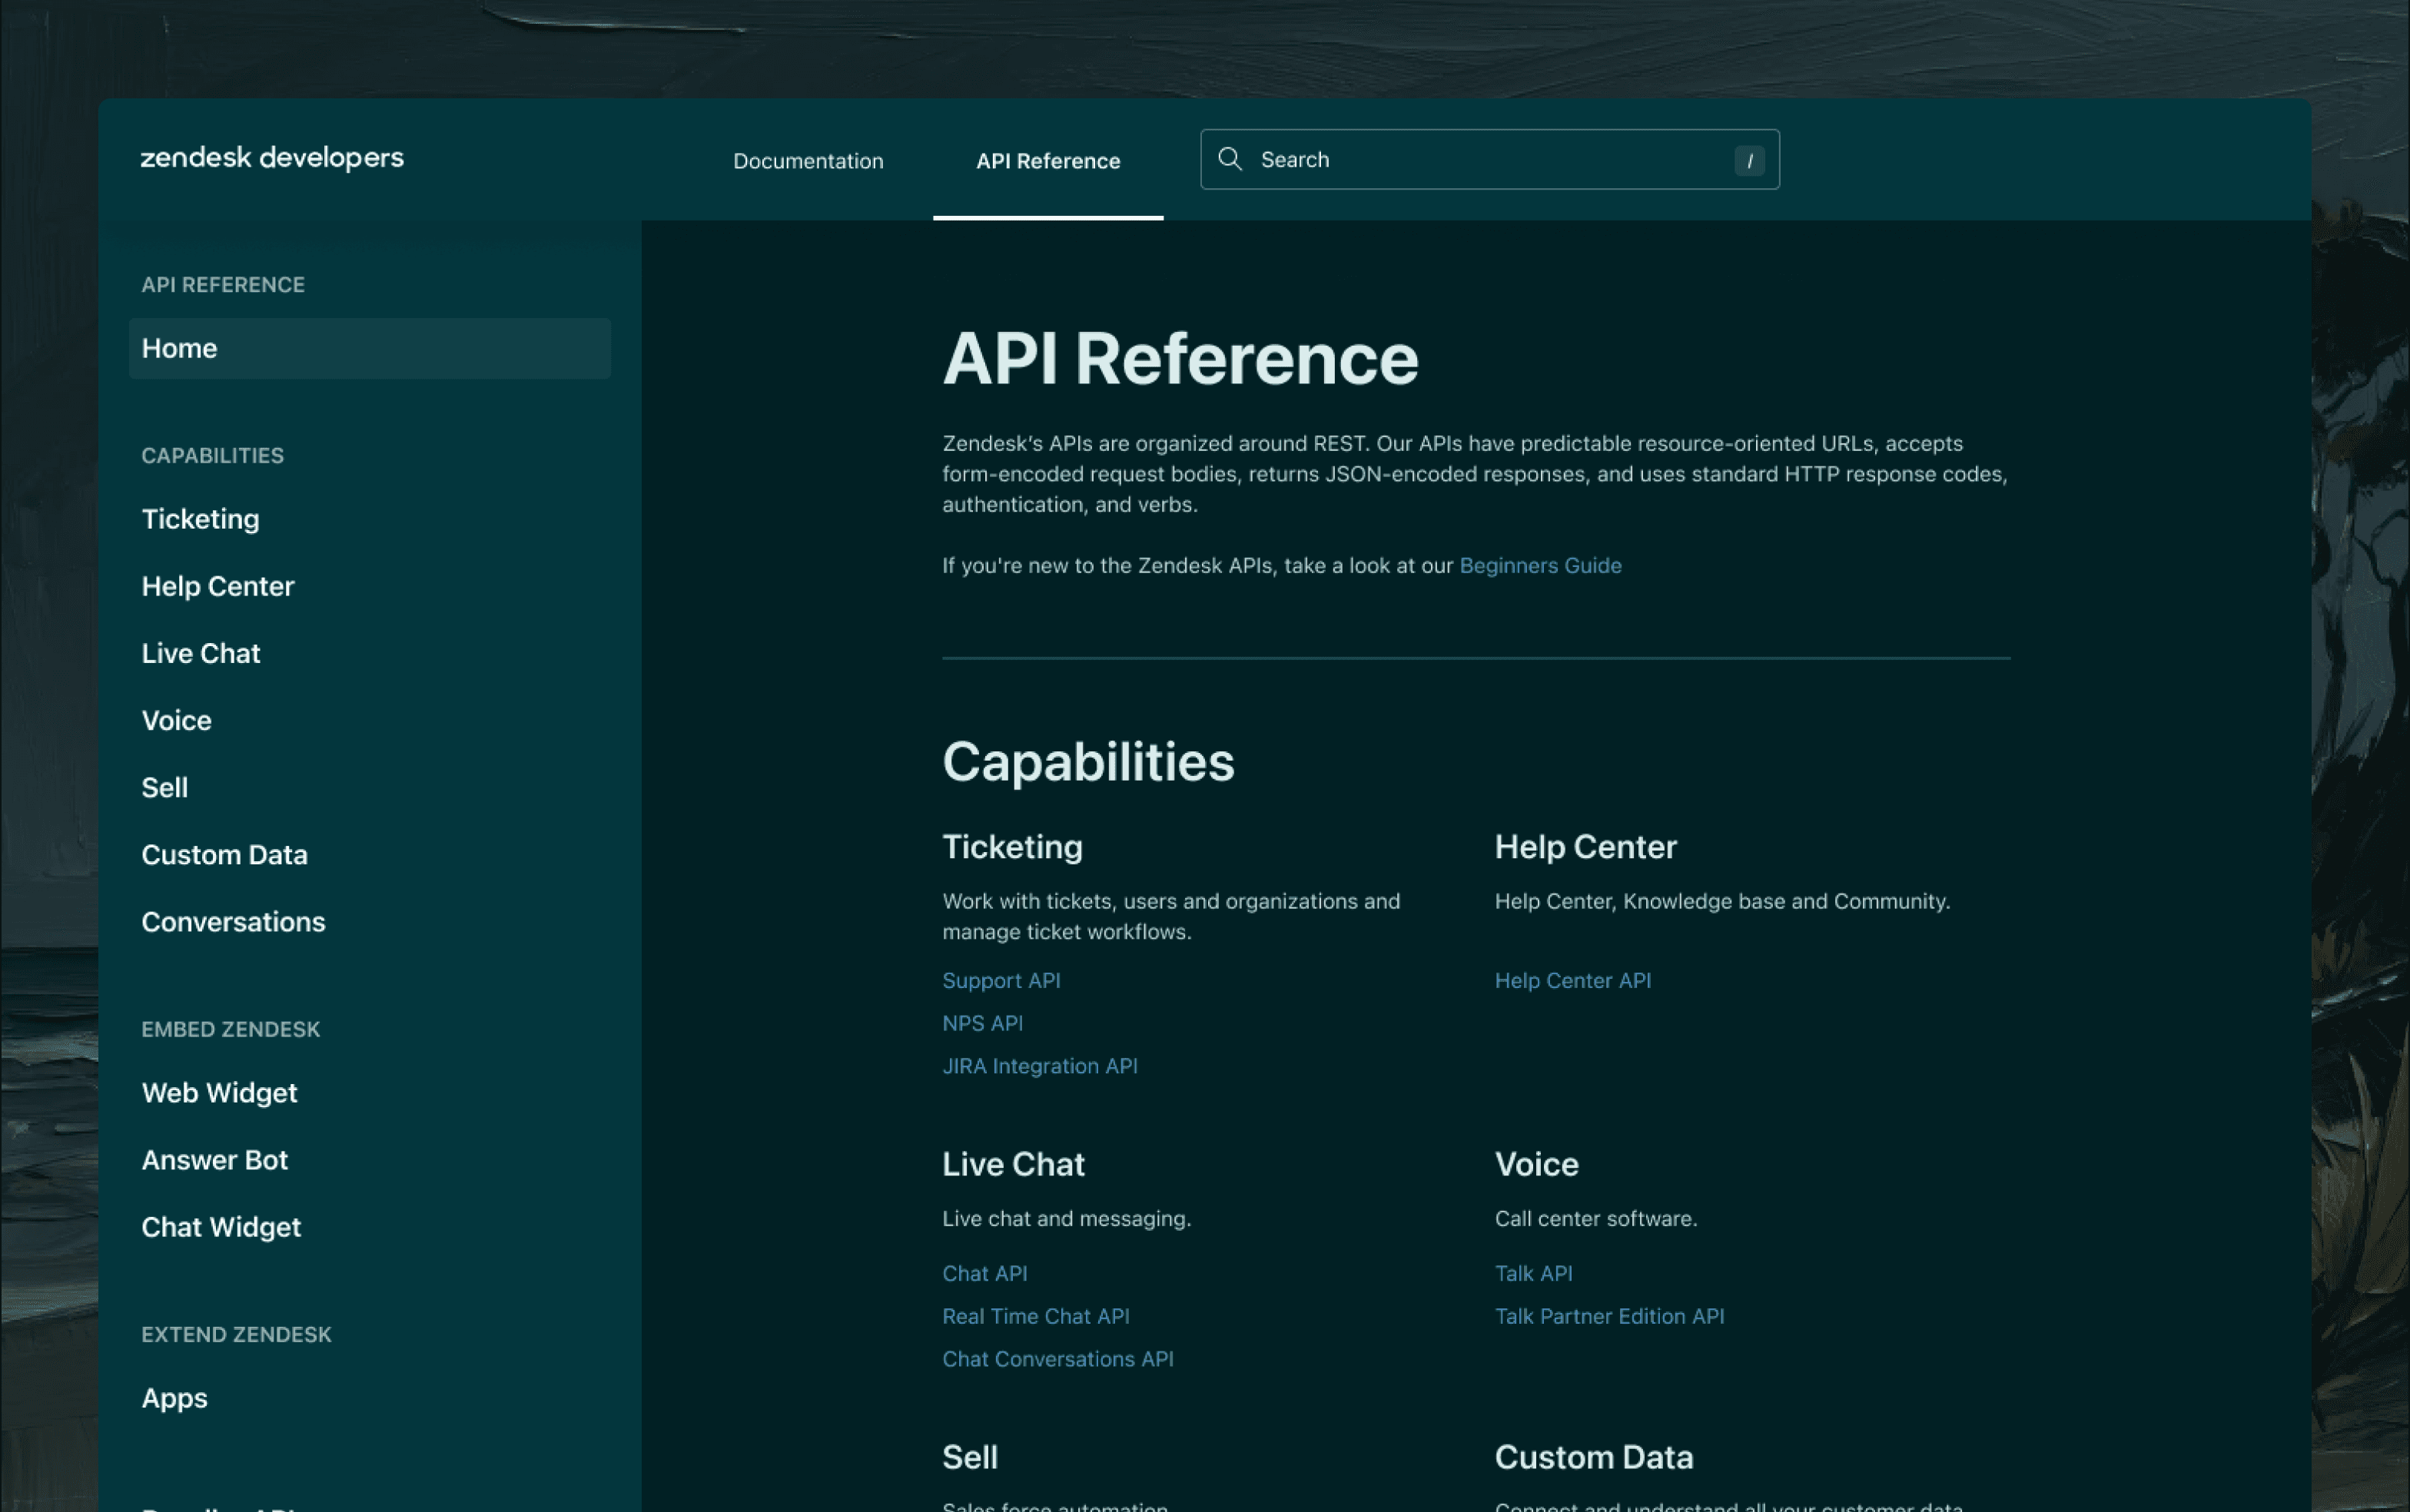The width and height of the screenshot is (2410, 1512).
Task: Click the search magnifier icon
Action: tap(1230, 159)
